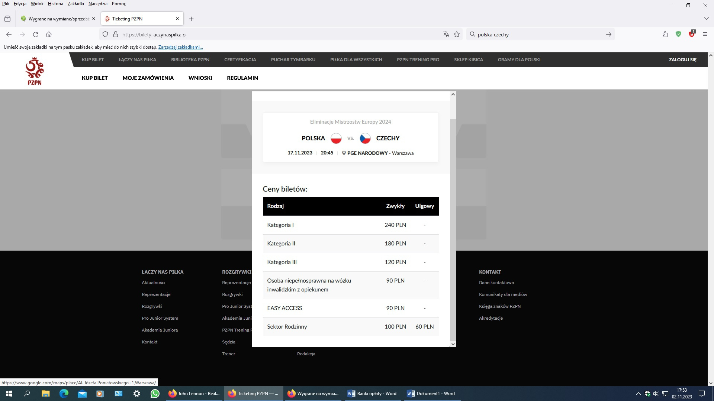
Task: Reload the page with the refresh icon
Action: (36, 35)
